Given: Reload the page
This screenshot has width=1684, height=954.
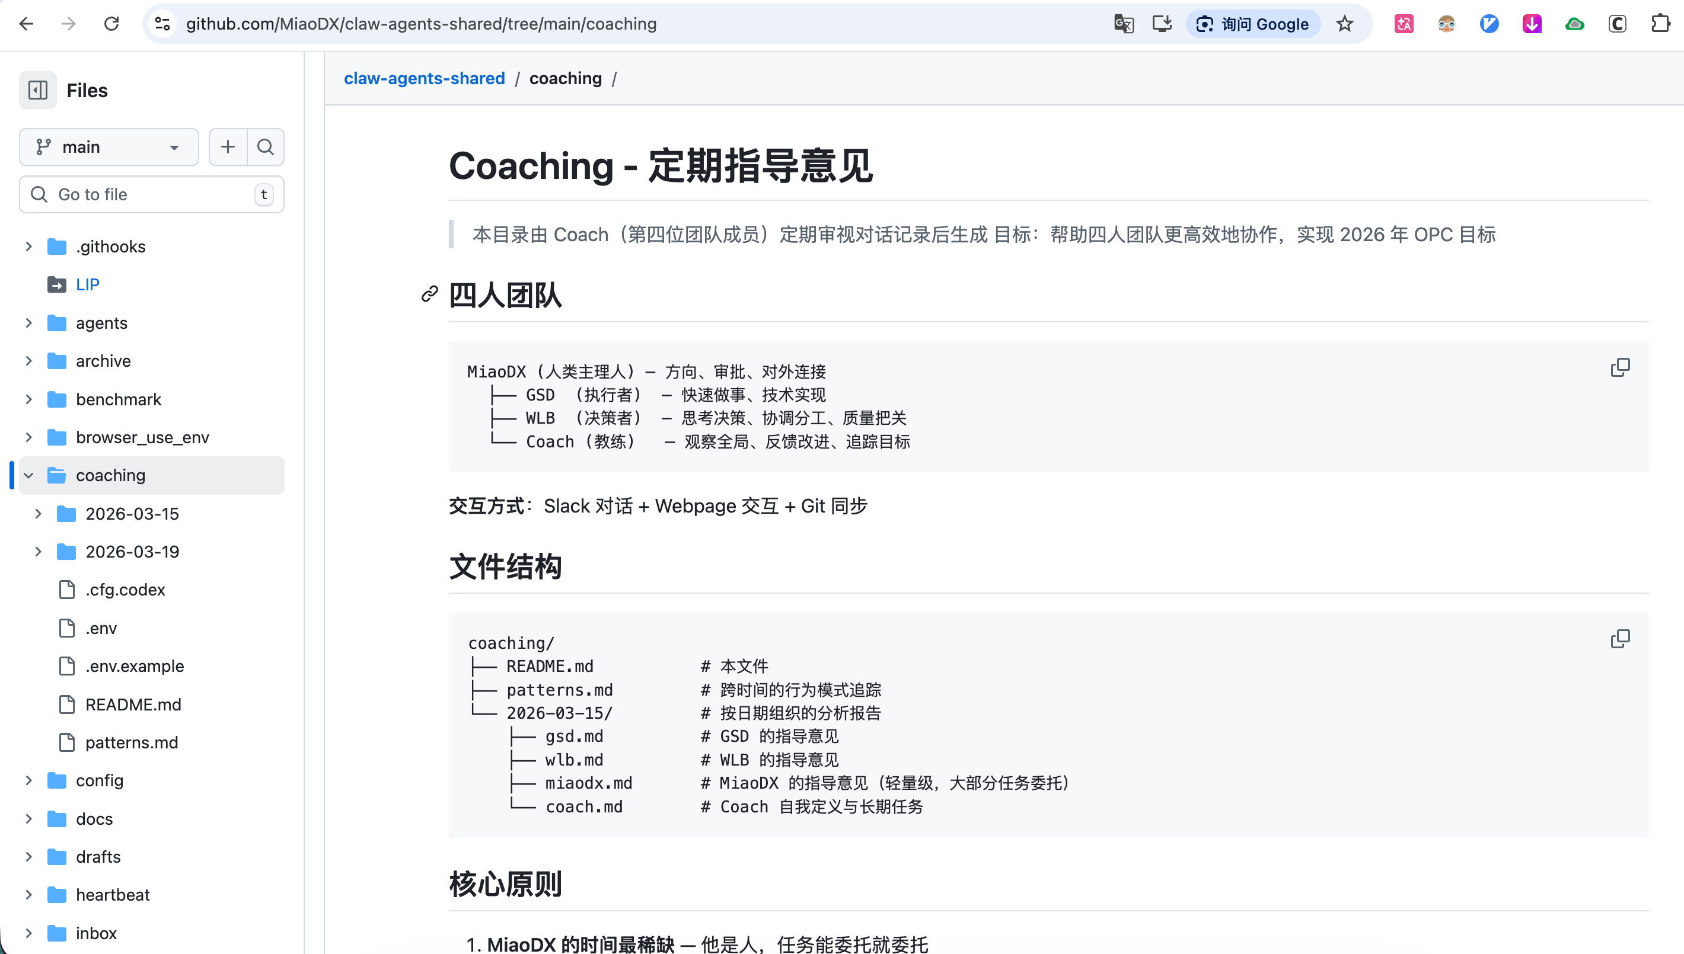Looking at the screenshot, I should click(x=111, y=24).
